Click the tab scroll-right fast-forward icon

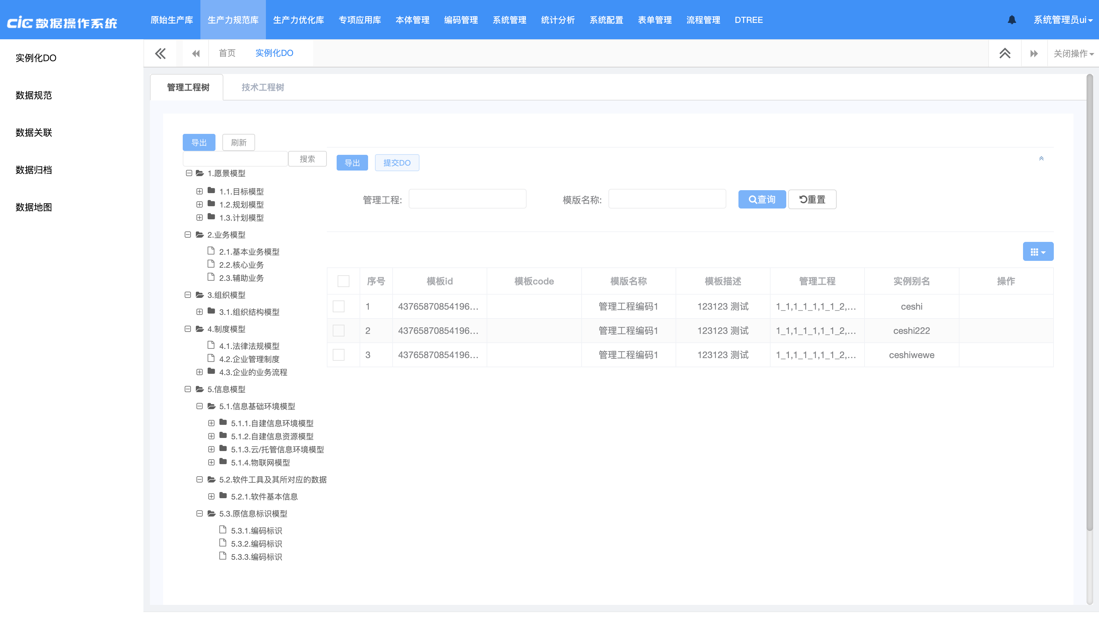pyautogui.click(x=1034, y=54)
